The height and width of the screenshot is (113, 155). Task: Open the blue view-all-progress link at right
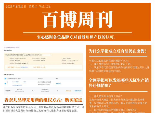point(78,91)
